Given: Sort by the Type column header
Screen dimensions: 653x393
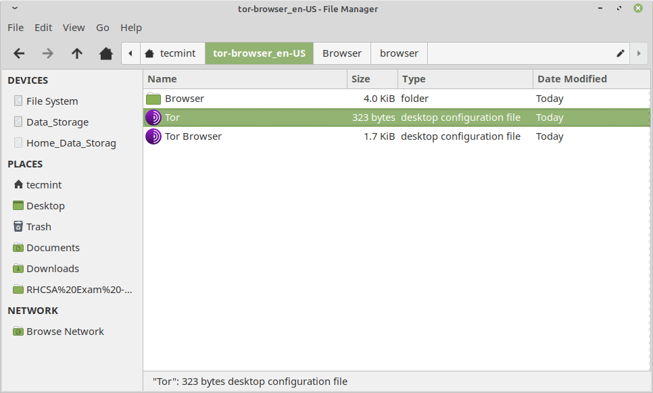Looking at the screenshot, I should pyautogui.click(x=465, y=79).
